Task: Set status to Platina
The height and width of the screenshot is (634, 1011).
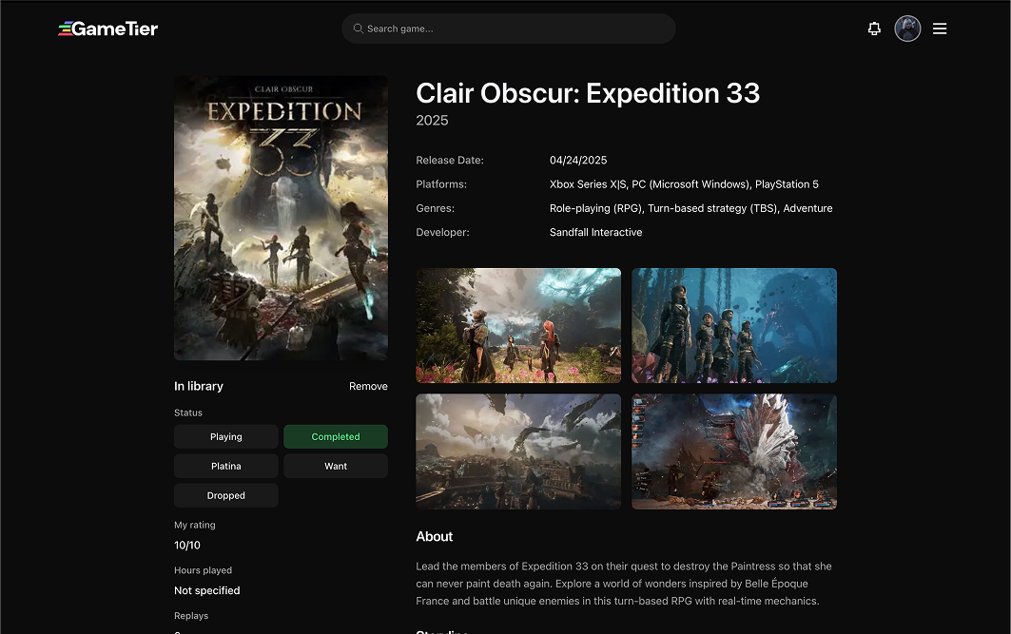Action: (x=225, y=466)
